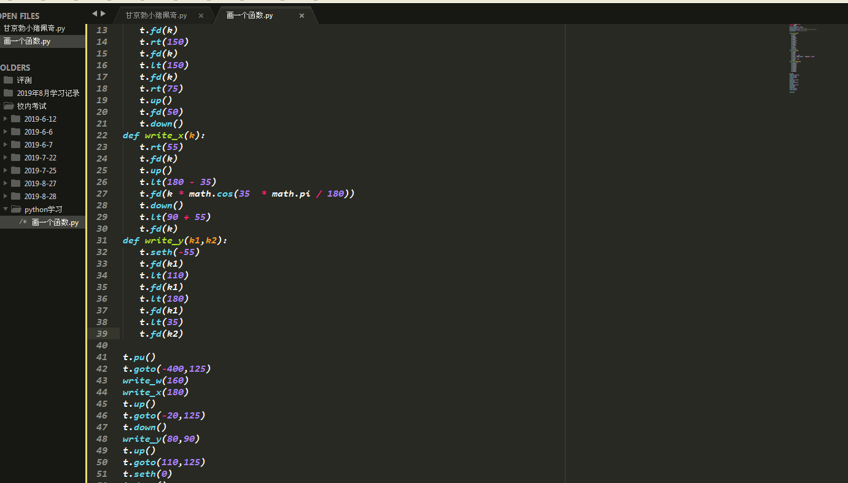The image size is (848, 483).
Task: Open 甘京勃小猪佩奇.py under Open Files
Action: pyautogui.click(x=34, y=28)
